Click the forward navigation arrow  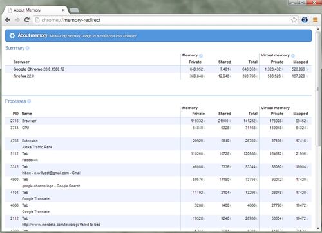17,20
